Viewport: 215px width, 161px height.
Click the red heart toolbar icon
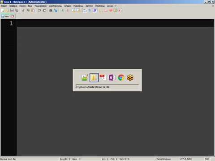tap(111, 10)
